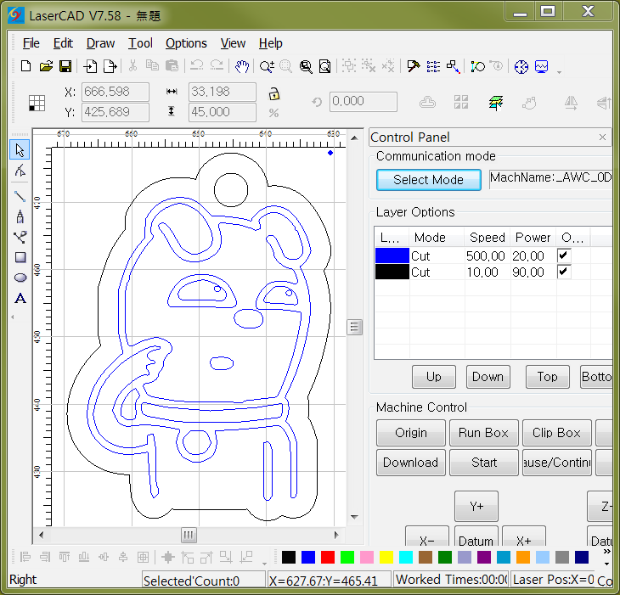This screenshot has height=595, width=620.
Task: Pick the purple color swatch
Action: [484, 557]
